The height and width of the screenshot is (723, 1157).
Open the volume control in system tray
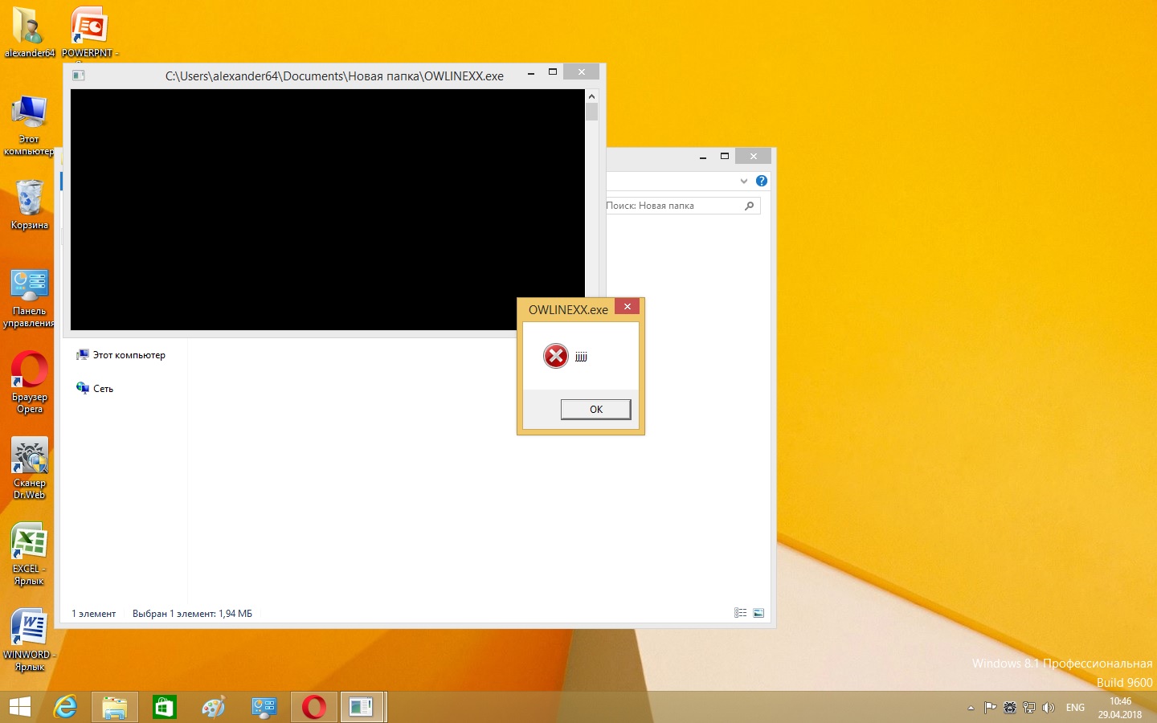tap(1048, 708)
